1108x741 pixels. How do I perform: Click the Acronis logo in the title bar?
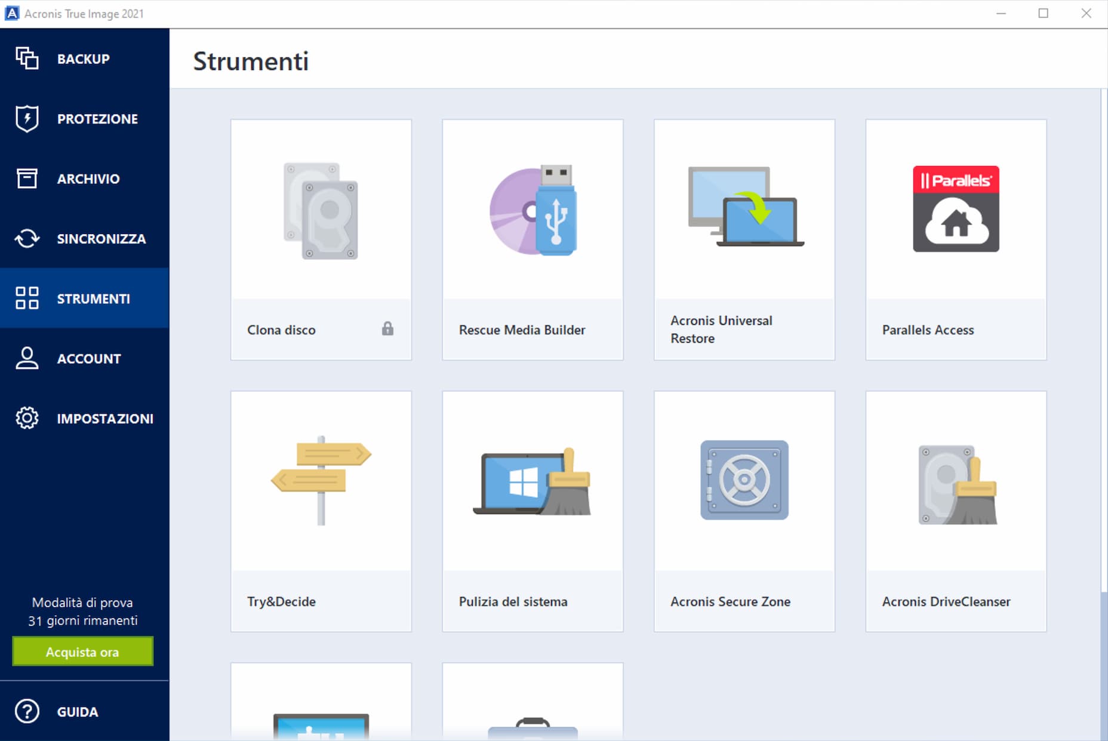(11, 13)
